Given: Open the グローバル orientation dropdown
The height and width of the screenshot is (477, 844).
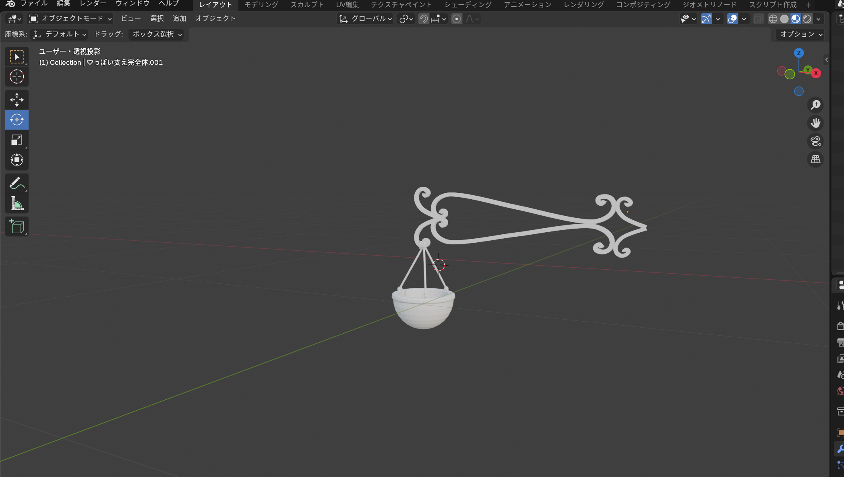Looking at the screenshot, I should coord(366,19).
